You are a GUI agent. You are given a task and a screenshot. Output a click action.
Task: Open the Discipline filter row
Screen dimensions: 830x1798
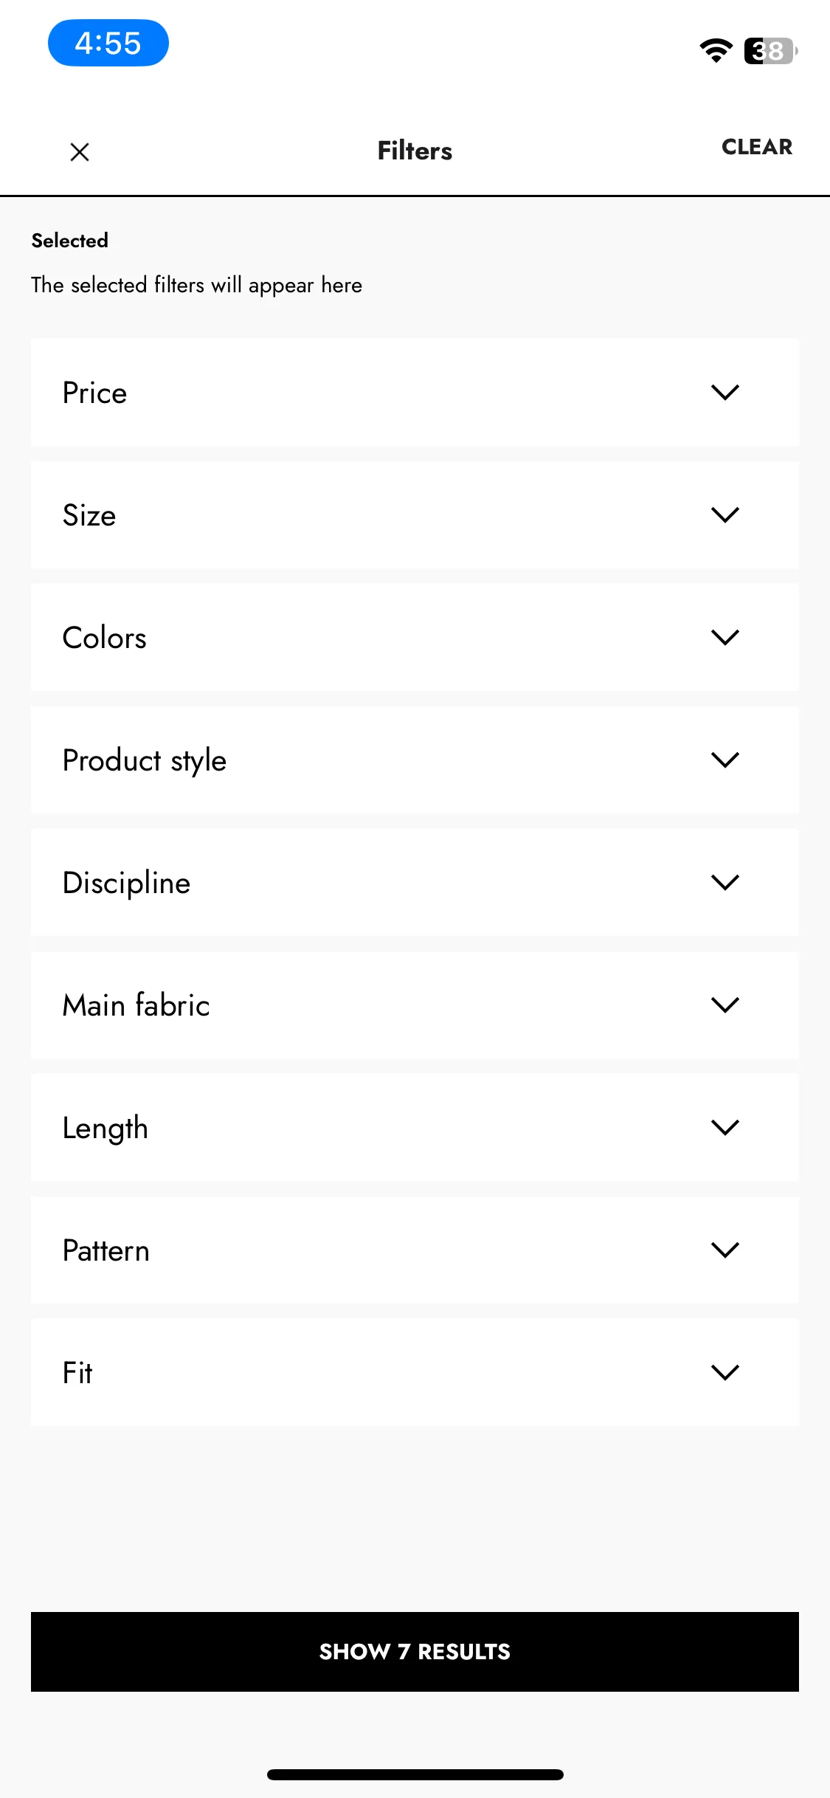[x=415, y=882]
